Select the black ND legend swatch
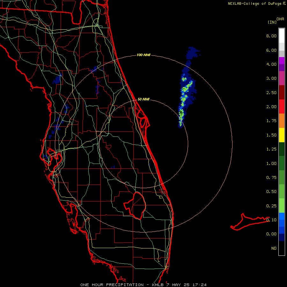This screenshot has width=287, height=287. (282, 248)
